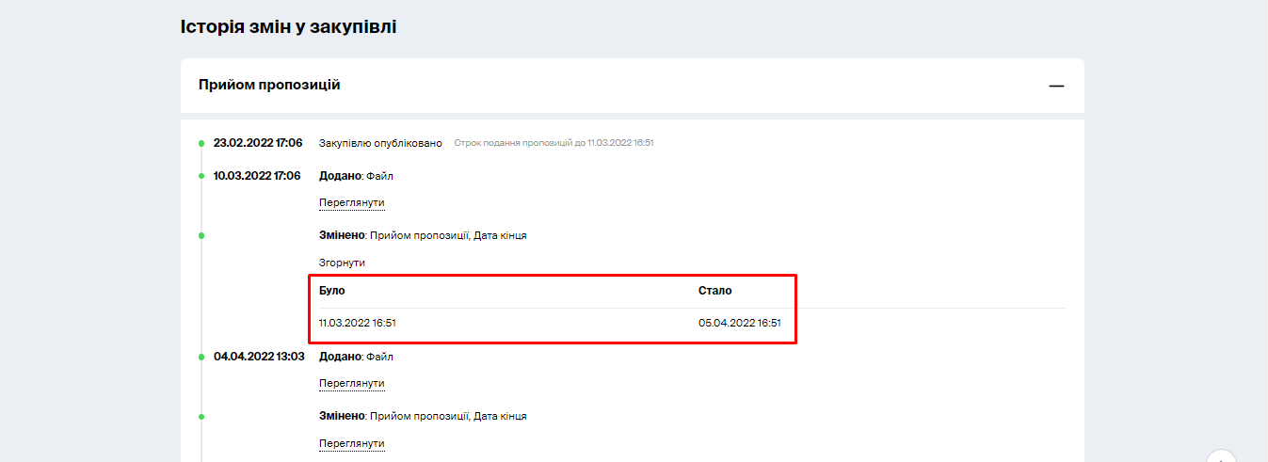This screenshot has height=462, width=1268.
Task: Collapse details with the Згорнути link
Action: coord(342,263)
